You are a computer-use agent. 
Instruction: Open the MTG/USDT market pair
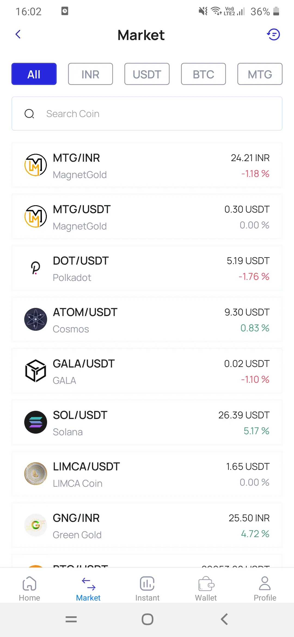click(147, 216)
